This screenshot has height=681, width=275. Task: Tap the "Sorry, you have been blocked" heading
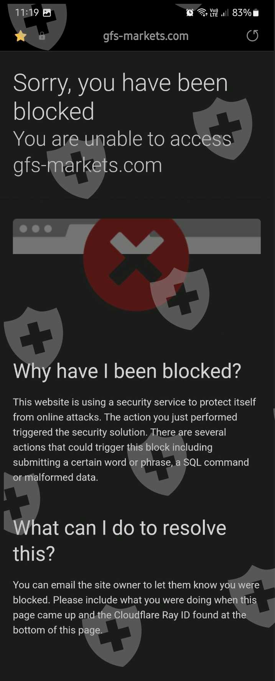(x=120, y=97)
